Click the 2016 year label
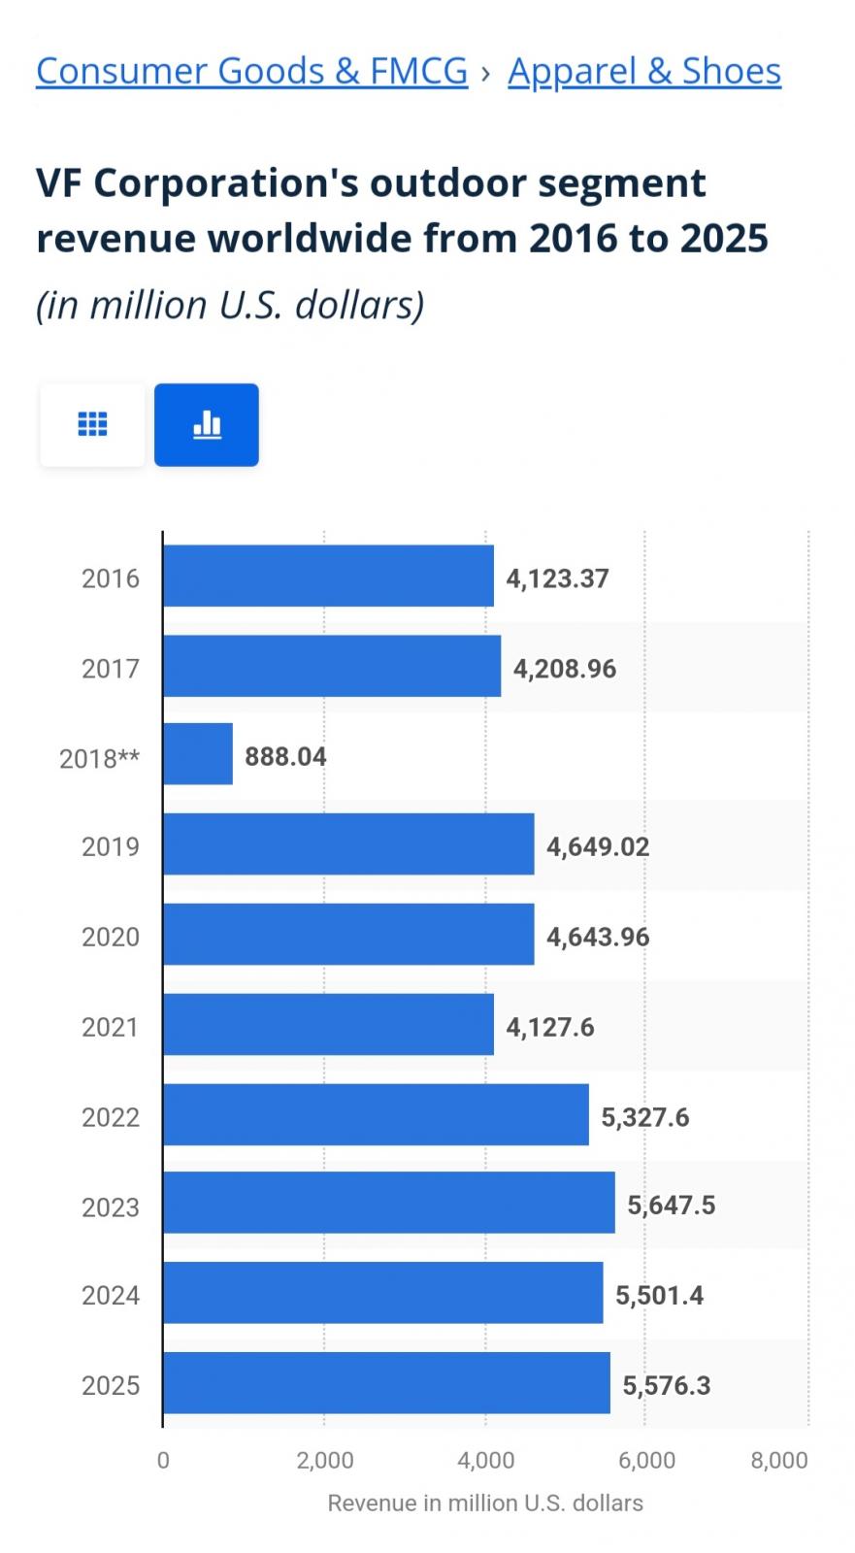Image resolution: width=855 pixels, height=1553 pixels. click(x=111, y=578)
